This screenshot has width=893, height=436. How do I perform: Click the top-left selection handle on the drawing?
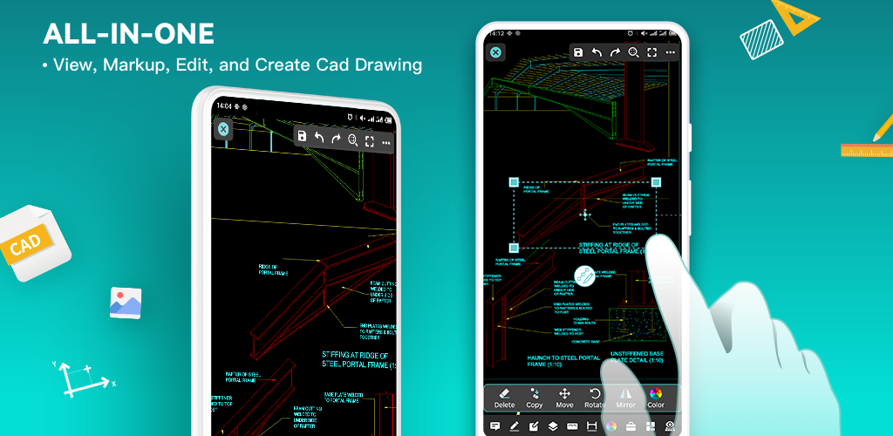click(x=514, y=182)
